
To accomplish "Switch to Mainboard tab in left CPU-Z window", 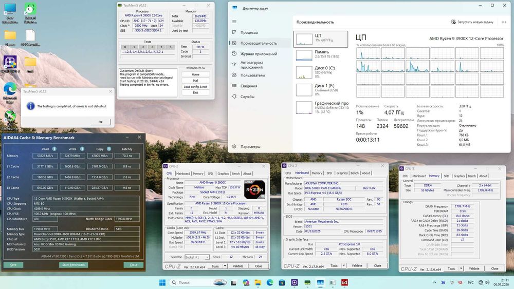I will [183, 174].
